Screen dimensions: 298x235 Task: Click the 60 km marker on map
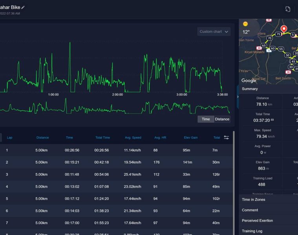coord(272,49)
